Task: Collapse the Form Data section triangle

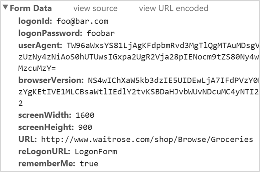Action: 5,7
